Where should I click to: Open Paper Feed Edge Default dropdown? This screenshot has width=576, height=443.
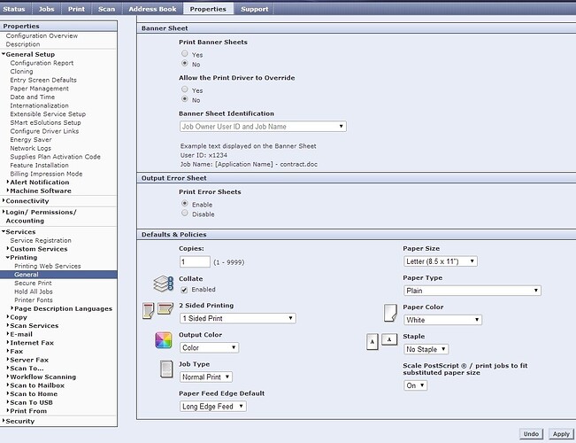click(x=213, y=407)
